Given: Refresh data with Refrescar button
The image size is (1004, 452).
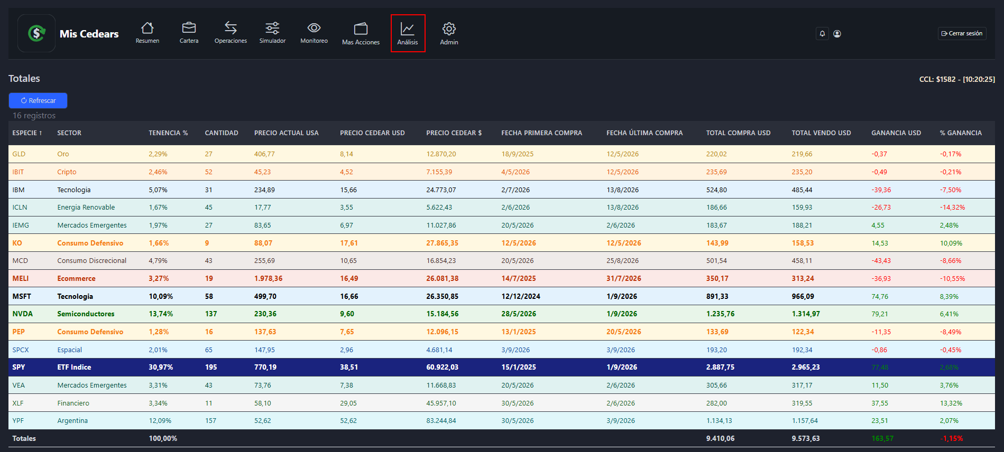Looking at the screenshot, I should click(x=38, y=100).
